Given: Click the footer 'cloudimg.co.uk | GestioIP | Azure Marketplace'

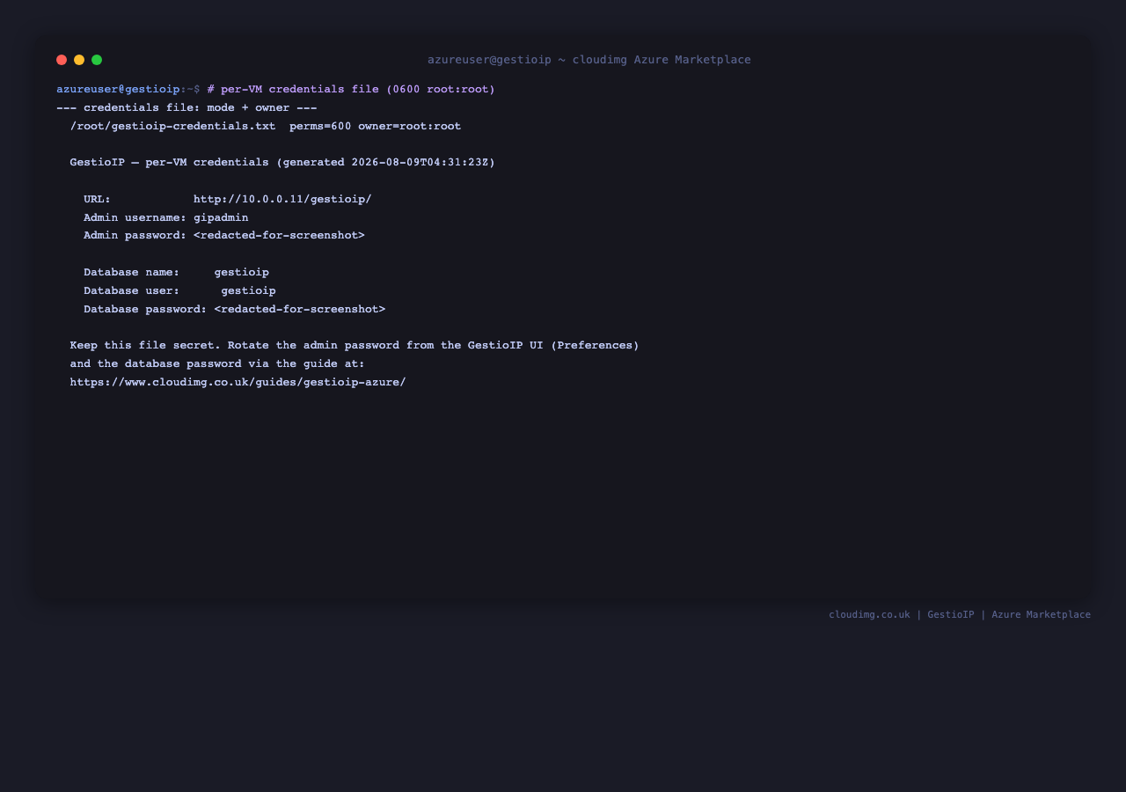Looking at the screenshot, I should [960, 615].
